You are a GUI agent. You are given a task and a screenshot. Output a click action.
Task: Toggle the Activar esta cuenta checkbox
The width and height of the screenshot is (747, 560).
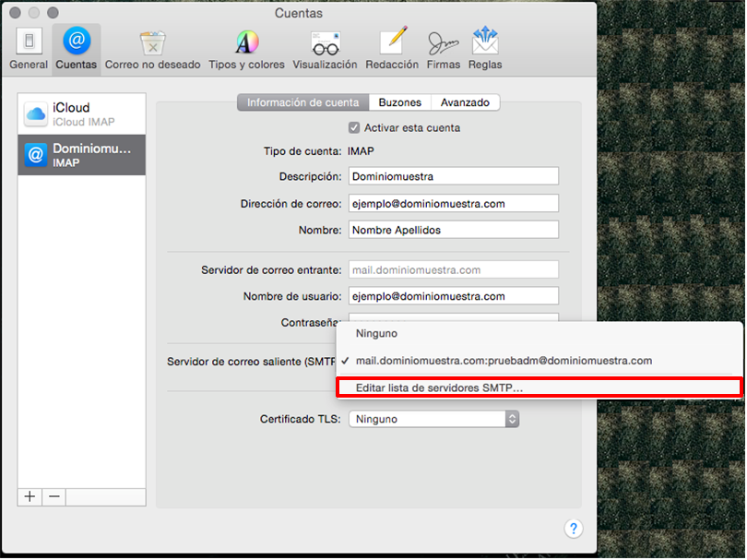point(354,127)
